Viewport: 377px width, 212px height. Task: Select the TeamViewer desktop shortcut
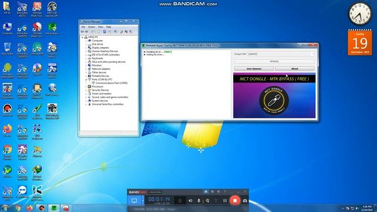click(22, 192)
